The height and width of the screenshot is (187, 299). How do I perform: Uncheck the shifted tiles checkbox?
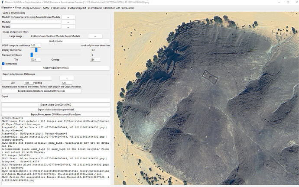pyautogui.click(x=3, y=64)
